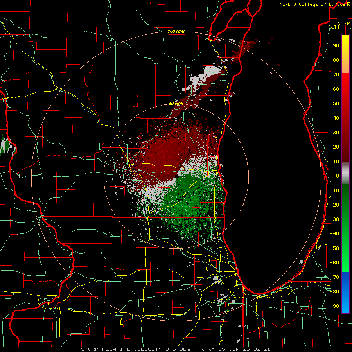Image resolution: width=352 pixels, height=352 pixels.
Task: Click the positive 50 knot scale label
Action: (x=336, y=104)
